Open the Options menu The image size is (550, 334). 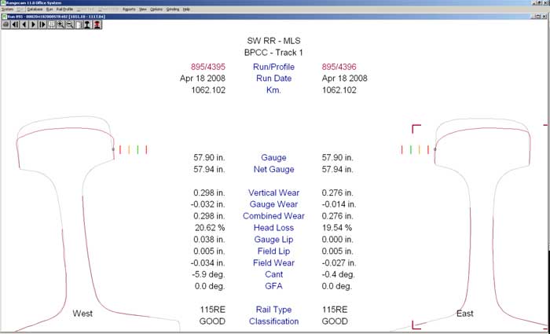[156, 9]
